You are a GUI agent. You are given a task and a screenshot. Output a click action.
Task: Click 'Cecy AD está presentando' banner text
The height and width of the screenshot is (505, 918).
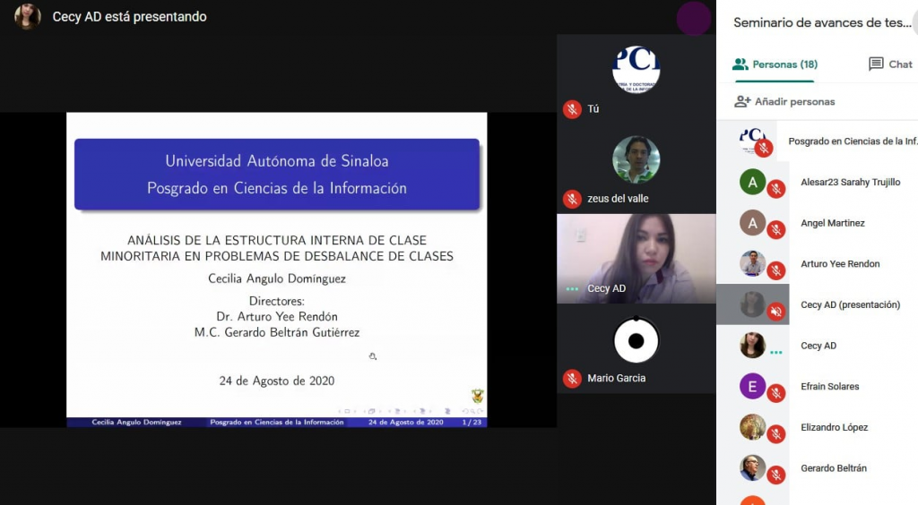[129, 16]
